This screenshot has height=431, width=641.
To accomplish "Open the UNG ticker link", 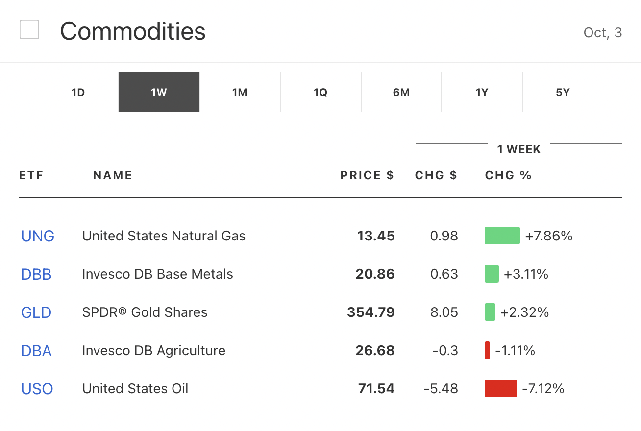I will click(38, 236).
